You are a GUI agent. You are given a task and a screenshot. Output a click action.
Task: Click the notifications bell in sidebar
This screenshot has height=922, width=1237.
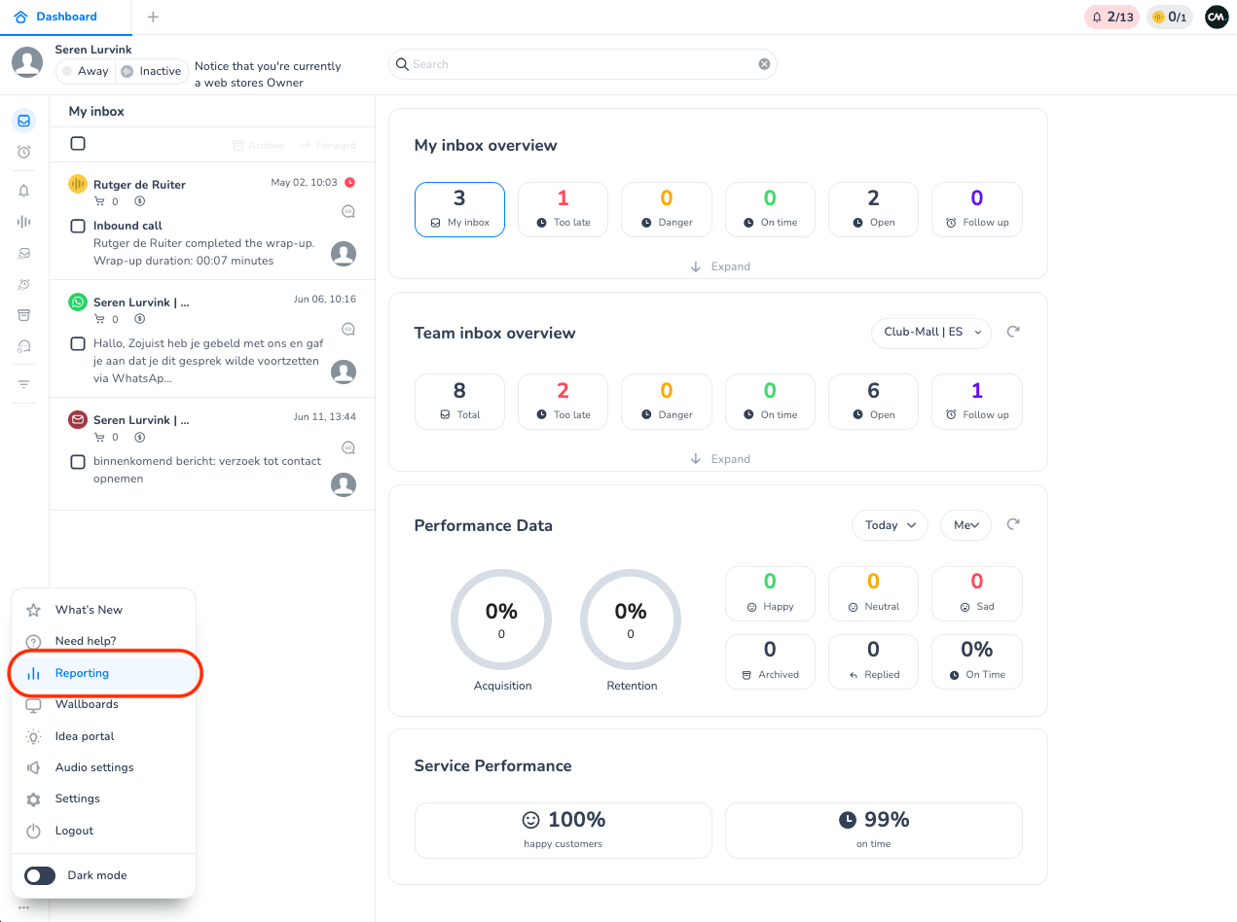(x=24, y=191)
